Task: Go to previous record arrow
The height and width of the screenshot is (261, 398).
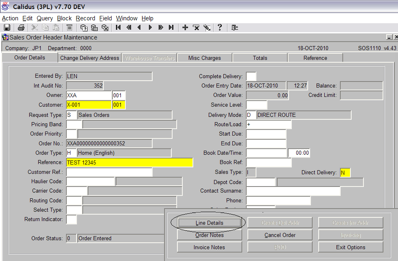Action: tap(139, 27)
